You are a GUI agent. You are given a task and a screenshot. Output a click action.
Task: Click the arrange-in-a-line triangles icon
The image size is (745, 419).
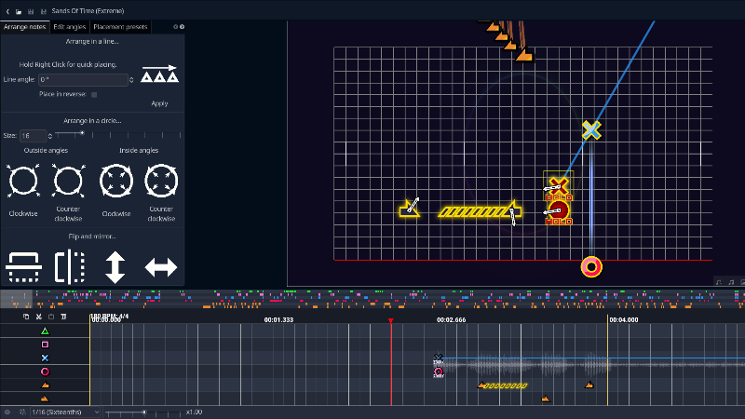[x=159, y=74]
